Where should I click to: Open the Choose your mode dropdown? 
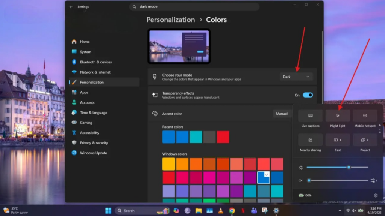coord(296,76)
